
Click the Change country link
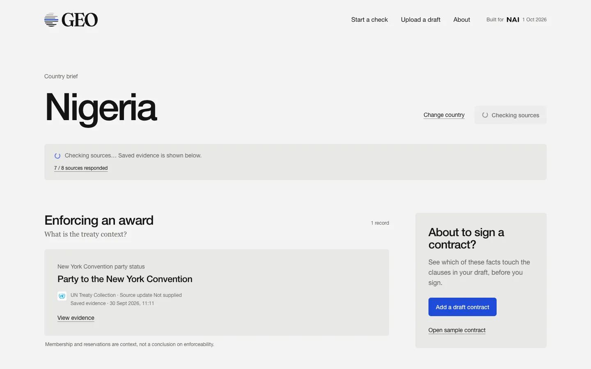tap(444, 115)
